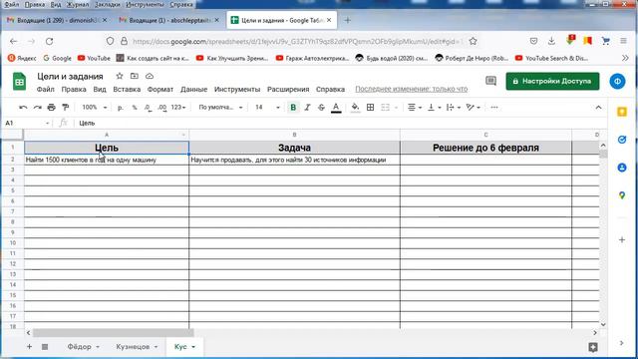This screenshot has height=359, width=638.
Task: Open Google Tasks side panel icon
Action: 622,140
